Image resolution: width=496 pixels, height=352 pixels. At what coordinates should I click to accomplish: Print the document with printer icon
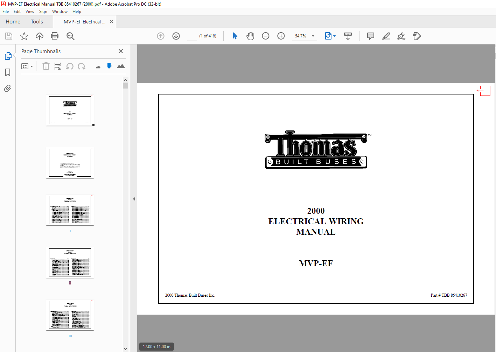(55, 36)
